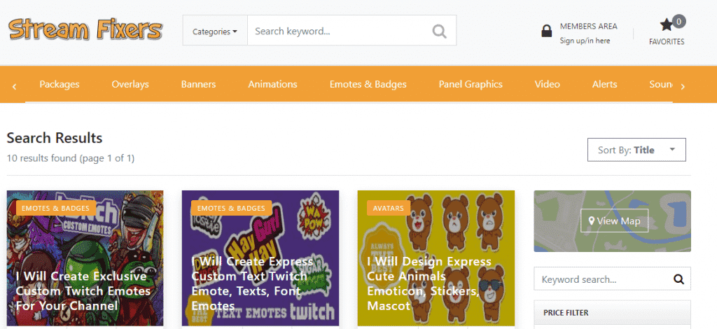Go to the Packages category
This screenshot has width=717, height=329.
[x=60, y=85]
